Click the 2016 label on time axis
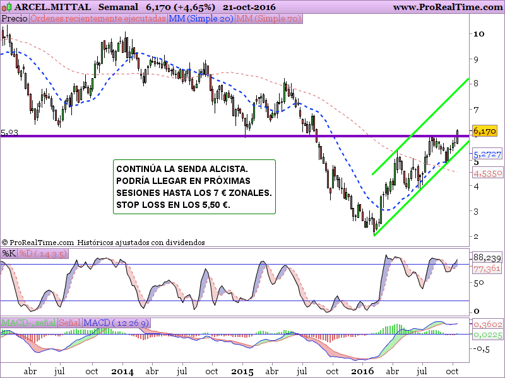505x378 pixels. click(x=362, y=372)
